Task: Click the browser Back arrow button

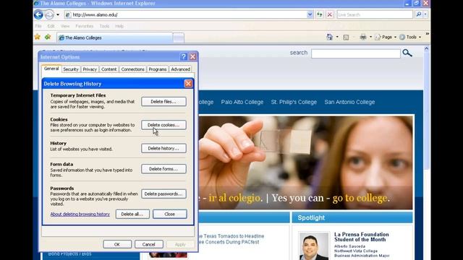Action: (x=38, y=14)
